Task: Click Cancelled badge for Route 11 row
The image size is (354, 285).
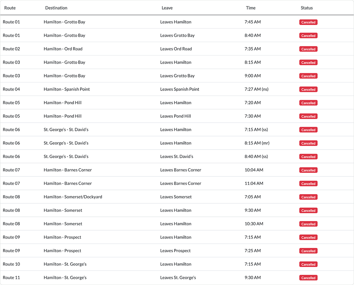Action: [308, 278]
